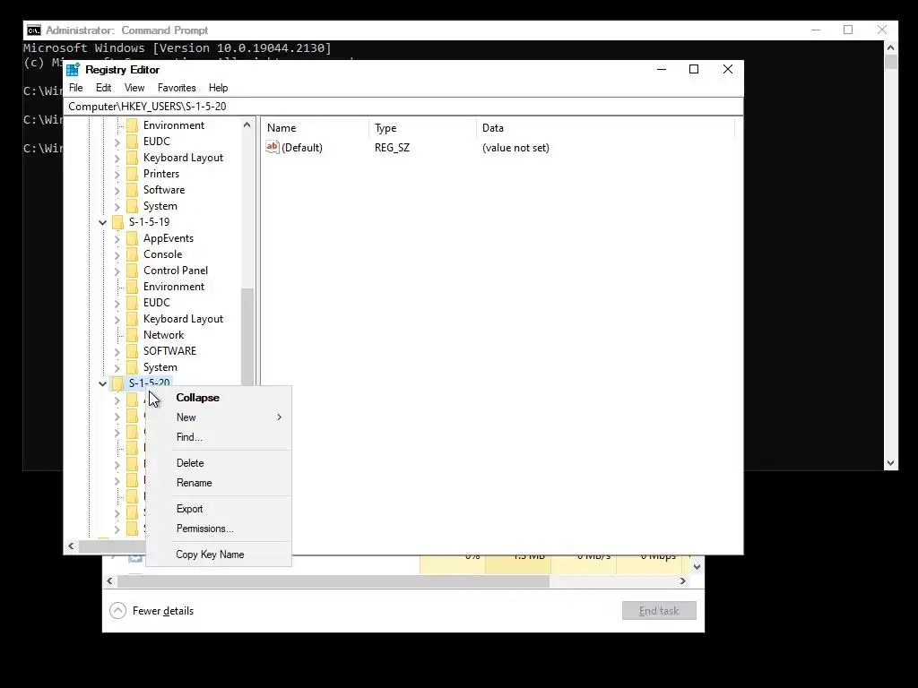
Task: Expand the SOFTWARE key under S-1-5-19
Action: 117,351
